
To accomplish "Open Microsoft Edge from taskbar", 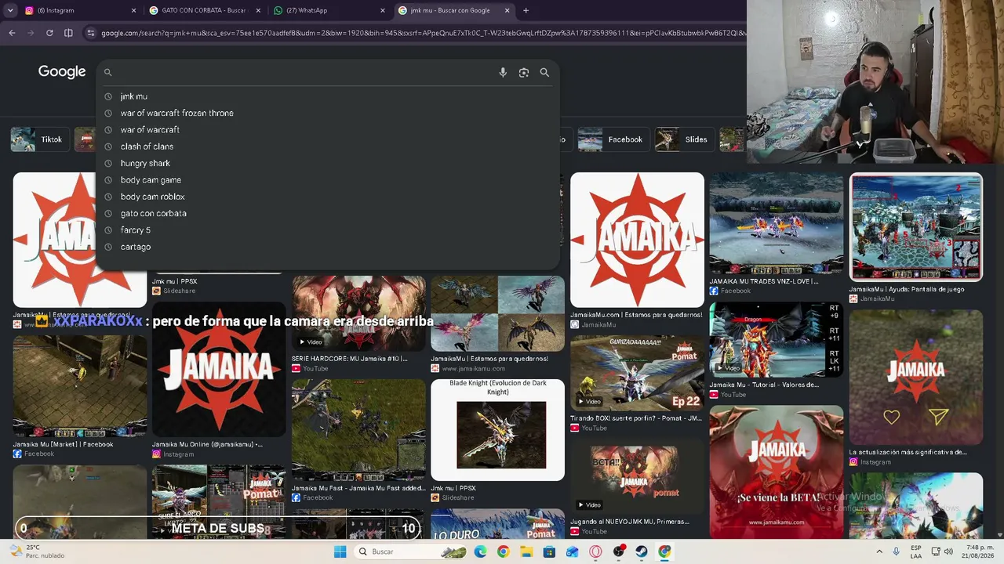I will pos(481,551).
